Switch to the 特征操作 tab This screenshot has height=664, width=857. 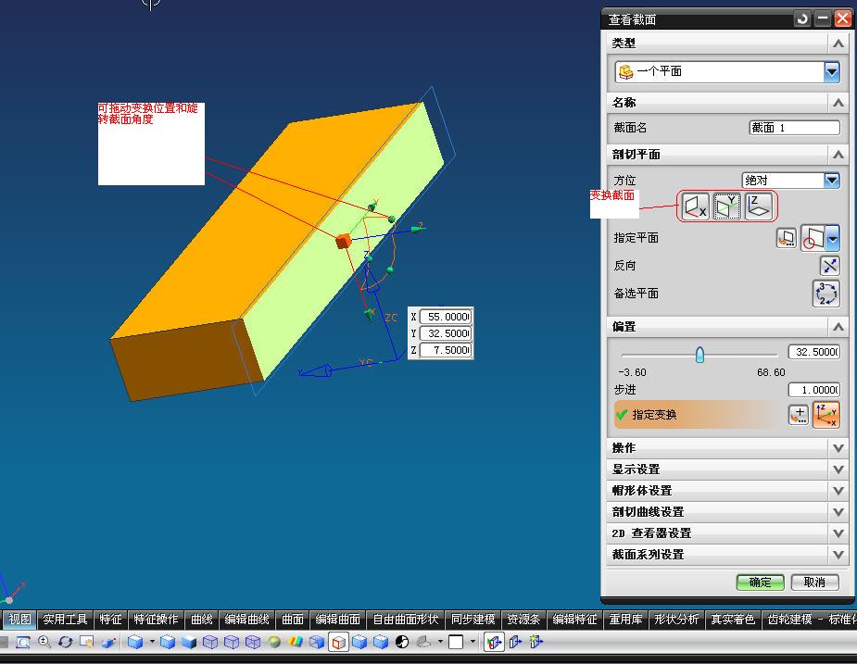(156, 620)
